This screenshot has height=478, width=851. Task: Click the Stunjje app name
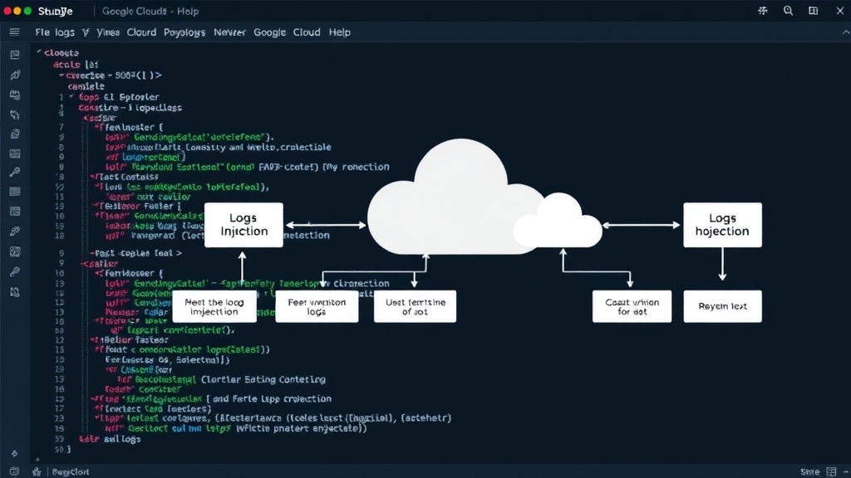point(56,11)
